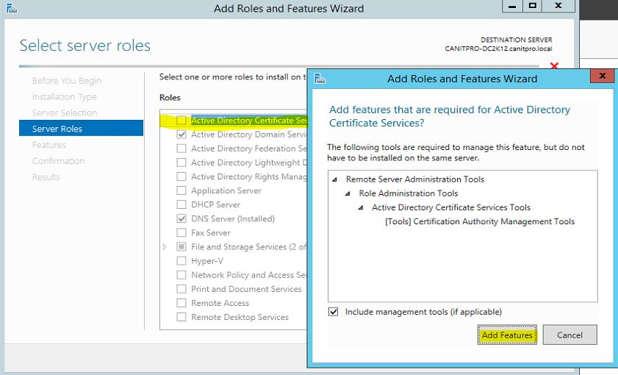Screen dimensions: 618x375
Task: Close the main Add Roles wizard window
Action: coord(558,7)
